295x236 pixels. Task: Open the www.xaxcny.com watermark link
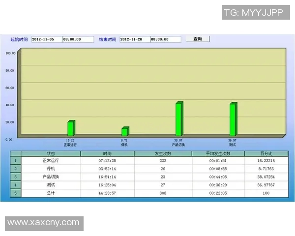coord(43,223)
